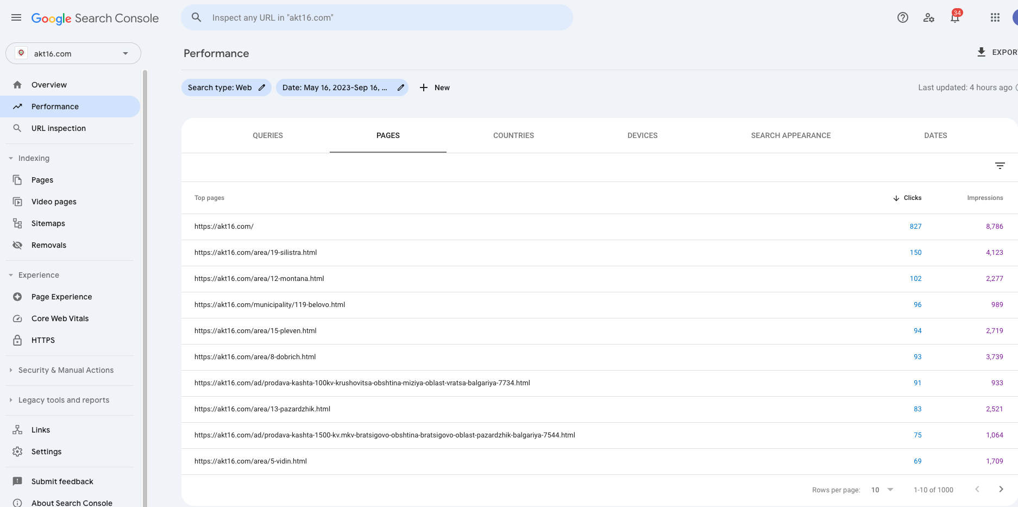Click the HTTPS lock icon
This screenshot has height=507, width=1018.
tap(17, 340)
